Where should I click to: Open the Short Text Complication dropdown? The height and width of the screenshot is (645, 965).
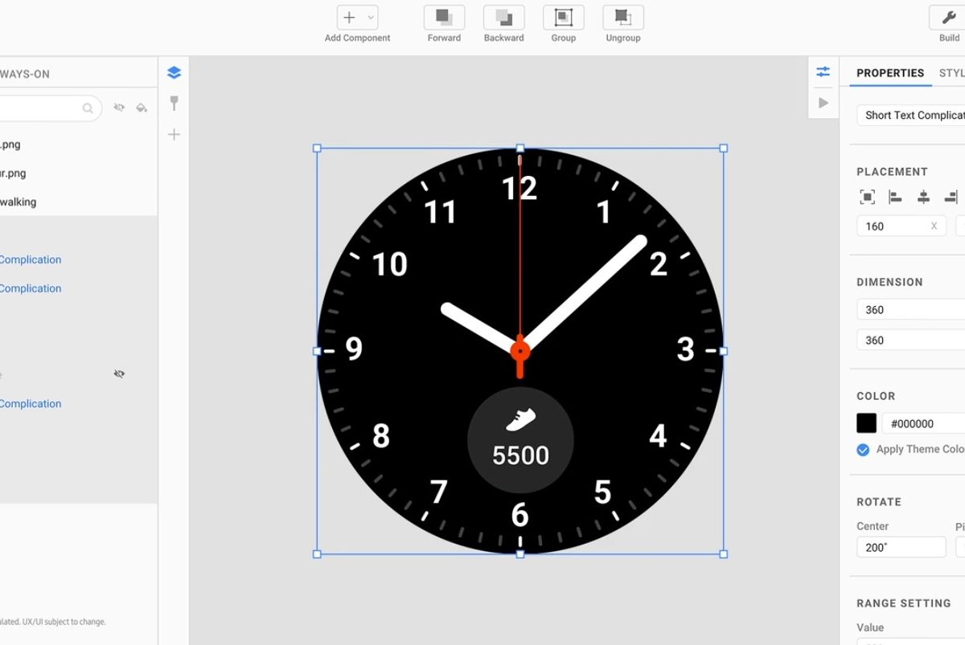(913, 115)
